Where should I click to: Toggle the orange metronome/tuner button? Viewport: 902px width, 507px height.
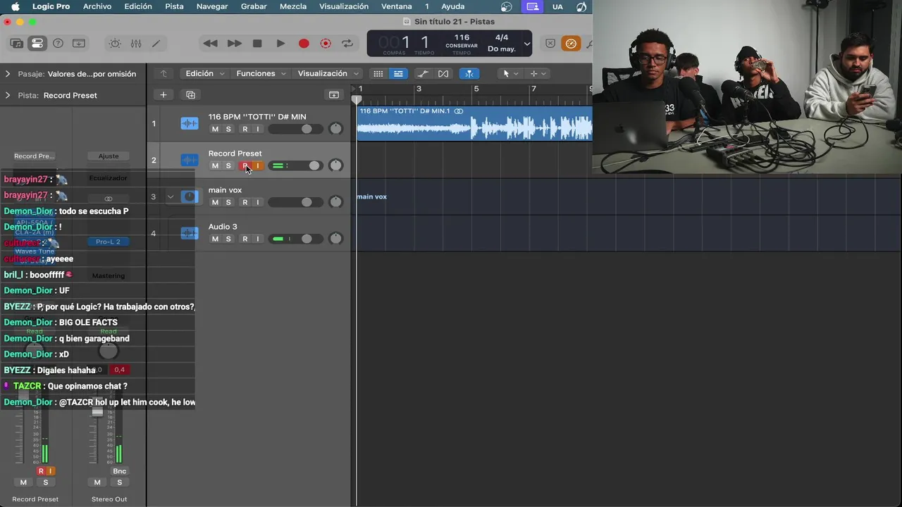571,44
